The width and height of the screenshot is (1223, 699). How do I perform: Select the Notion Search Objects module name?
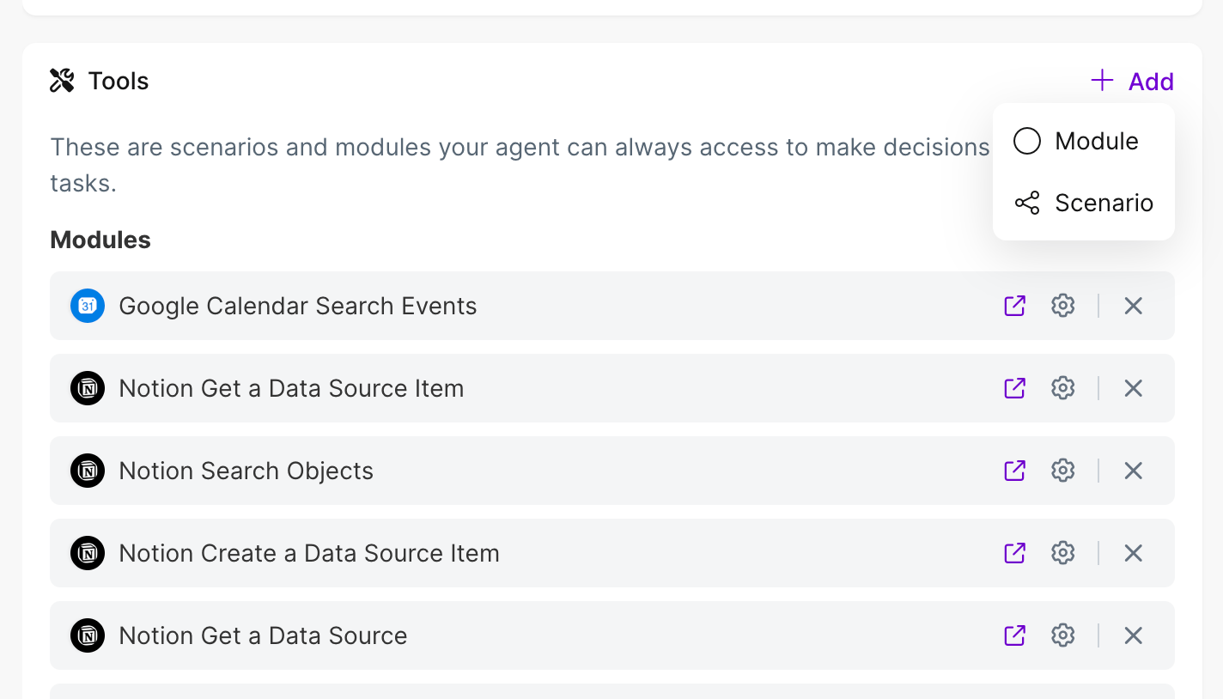coord(246,471)
